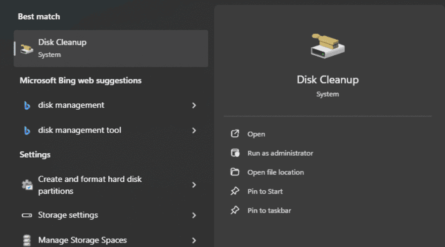Click the small Disk Cleanup icon in Best match
The image size is (445, 247).
[27, 48]
